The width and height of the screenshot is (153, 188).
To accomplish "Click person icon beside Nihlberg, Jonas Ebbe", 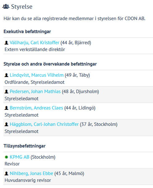I will pyautogui.click(x=6, y=173).
